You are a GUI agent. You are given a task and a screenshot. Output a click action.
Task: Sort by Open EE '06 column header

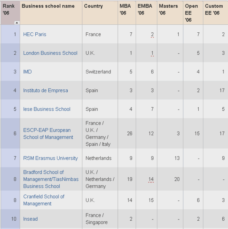click(193, 13)
